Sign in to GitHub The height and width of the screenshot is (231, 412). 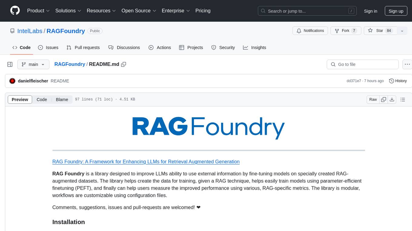[x=370, y=11]
